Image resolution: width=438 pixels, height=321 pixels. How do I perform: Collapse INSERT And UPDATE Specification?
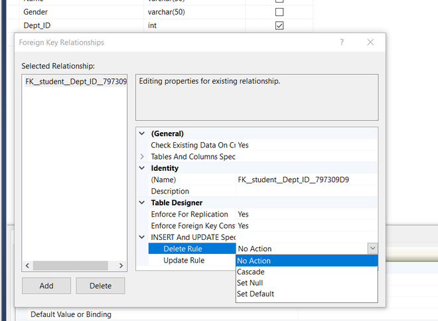(x=142, y=237)
